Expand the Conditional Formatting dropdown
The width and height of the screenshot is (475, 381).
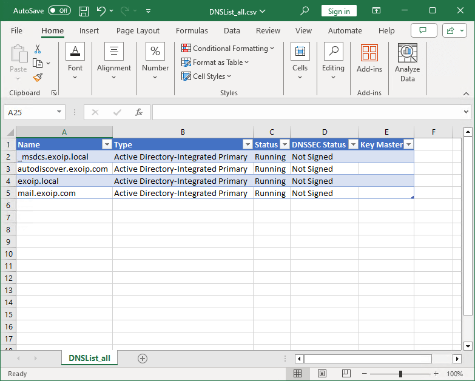point(228,49)
